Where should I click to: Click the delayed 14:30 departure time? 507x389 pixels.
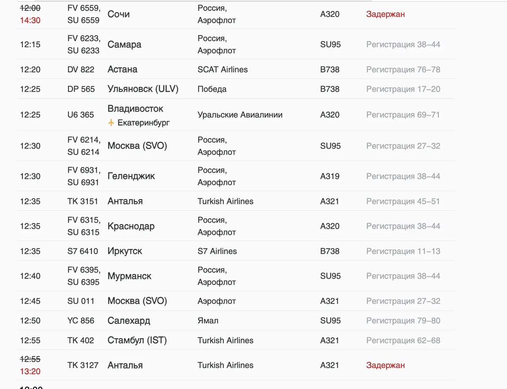[30, 20]
